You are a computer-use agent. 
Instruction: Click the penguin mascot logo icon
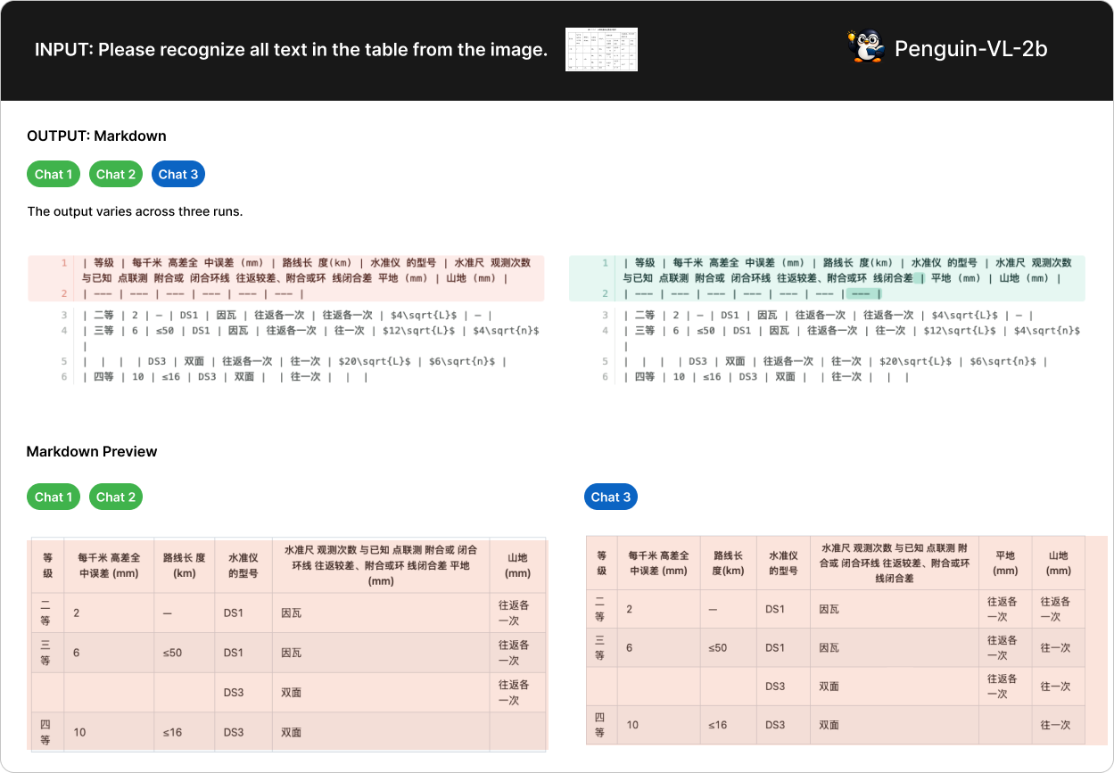(x=864, y=48)
